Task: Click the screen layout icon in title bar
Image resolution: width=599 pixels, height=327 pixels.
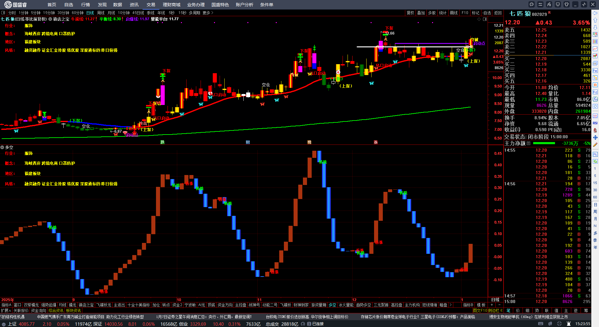Action: pyautogui.click(x=558, y=4)
